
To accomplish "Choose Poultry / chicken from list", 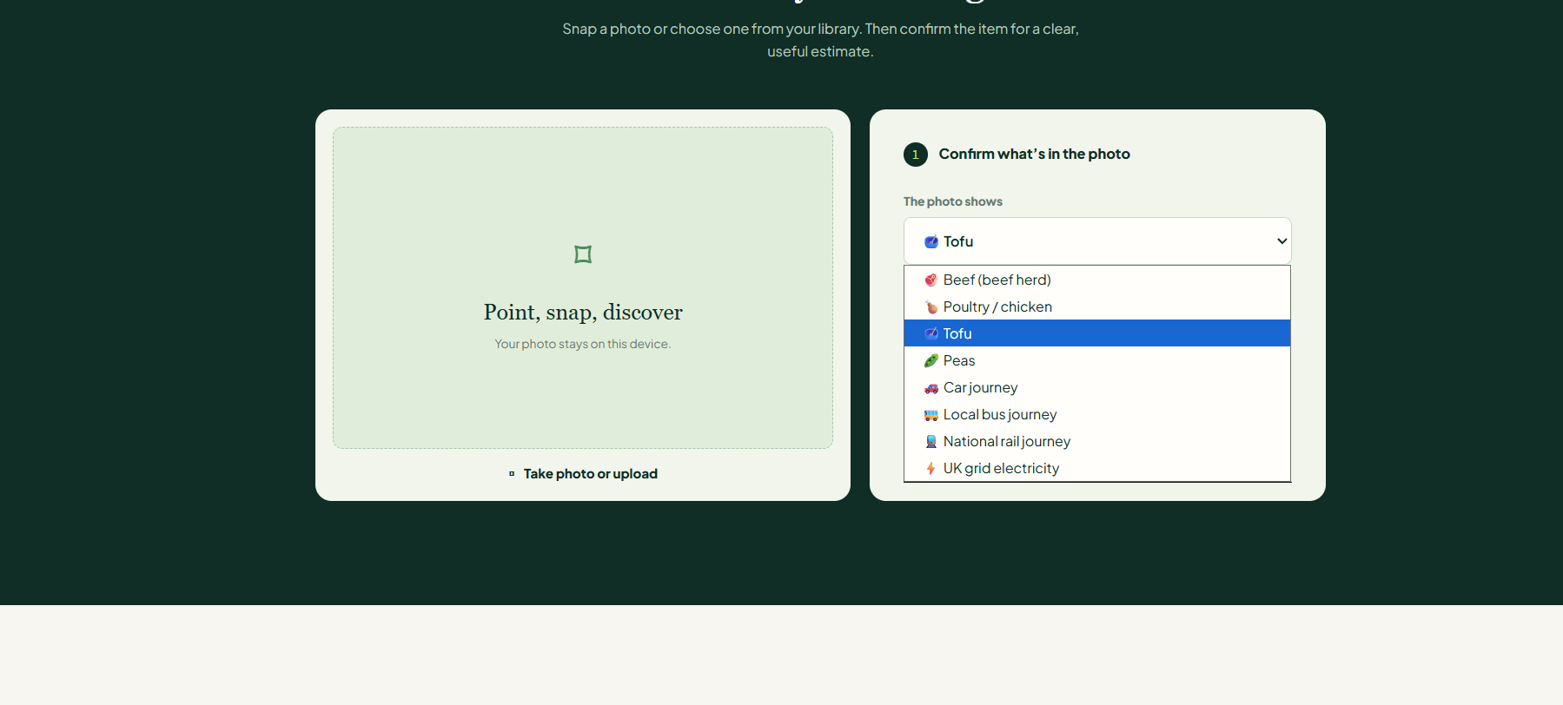I will point(1097,306).
